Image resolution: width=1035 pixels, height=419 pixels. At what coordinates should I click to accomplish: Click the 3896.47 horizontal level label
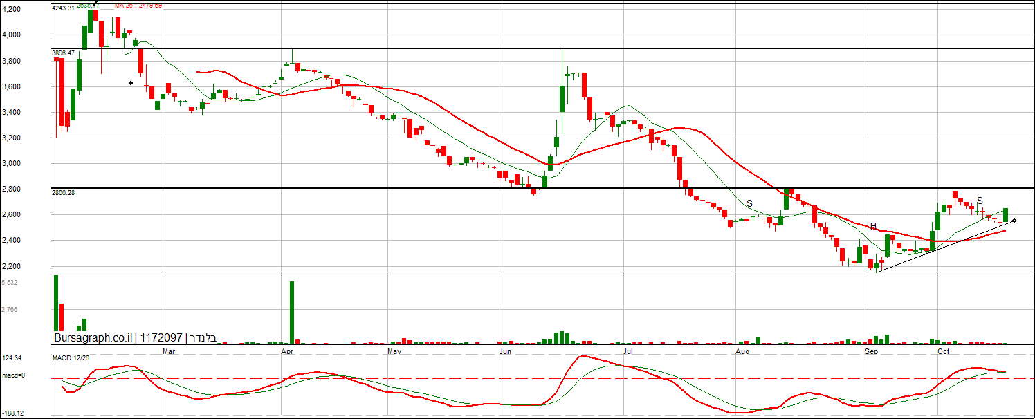pyautogui.click(x=63, y=53)
